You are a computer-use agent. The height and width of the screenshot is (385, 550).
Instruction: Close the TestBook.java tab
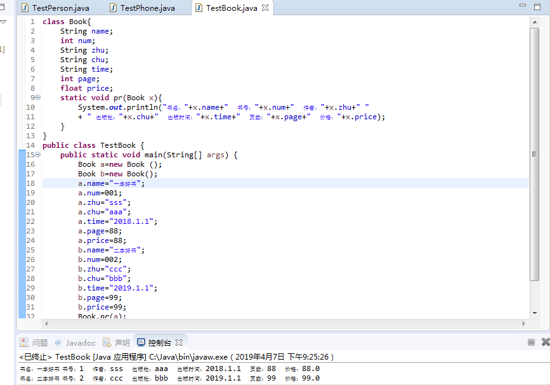coord(266,8)
